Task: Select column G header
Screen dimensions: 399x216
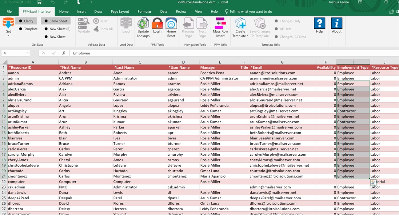Action: tap(282, 62)
